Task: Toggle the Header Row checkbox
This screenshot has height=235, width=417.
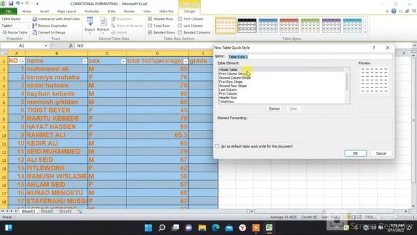Action: pyautogui.click(x=150, y=19)
